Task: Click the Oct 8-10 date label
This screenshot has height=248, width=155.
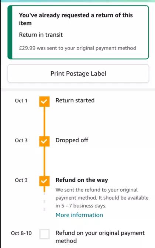Action: [21, 233]
